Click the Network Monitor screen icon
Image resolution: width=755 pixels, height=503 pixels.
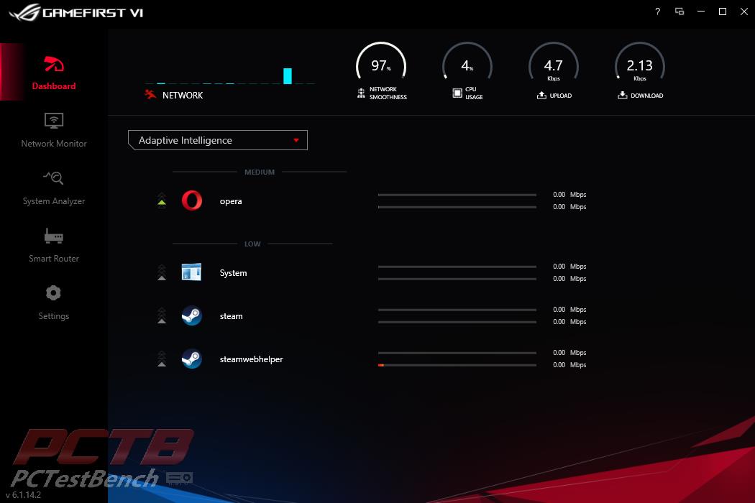coord(53,121)
